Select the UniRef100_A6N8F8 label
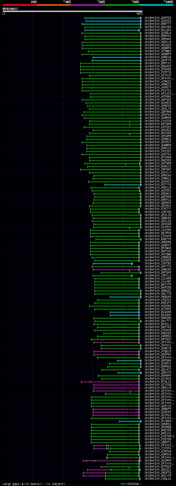This screenshot has width=176, height=486. point(158,48)
